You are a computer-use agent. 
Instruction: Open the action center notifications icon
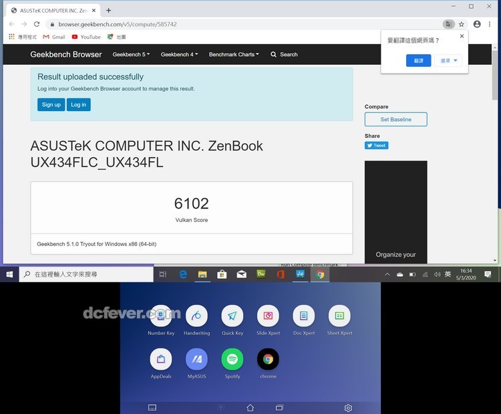(488, 274)
